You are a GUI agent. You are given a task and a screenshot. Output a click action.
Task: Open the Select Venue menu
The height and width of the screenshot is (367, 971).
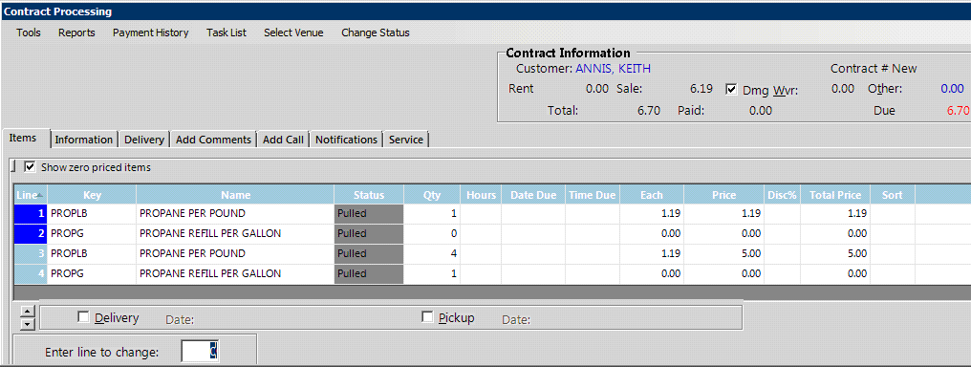pos(293,32)
